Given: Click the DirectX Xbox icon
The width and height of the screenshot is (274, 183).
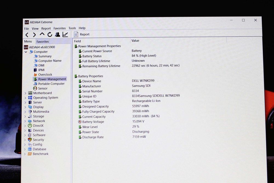Looking at the screenshot, I should click(30, 126).
